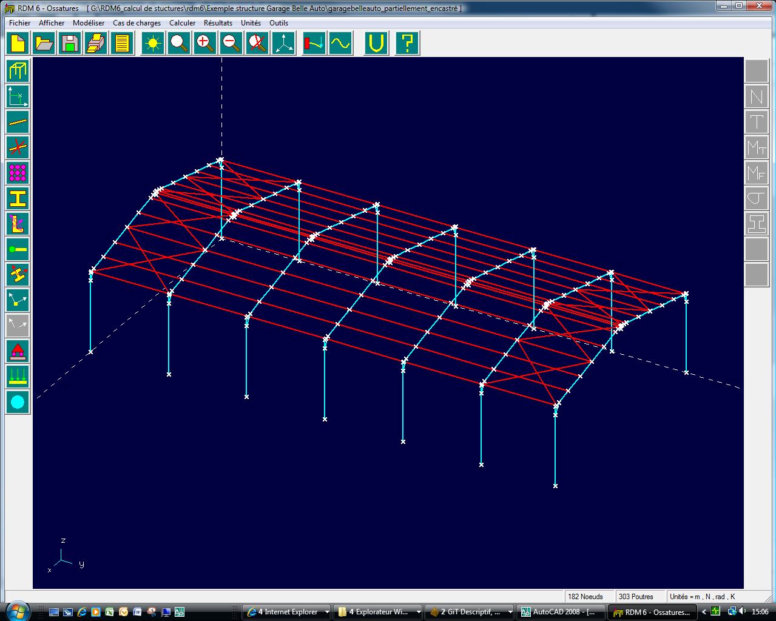Click the Print icon in the toolbar

pyautogui.click(x=96, y=44)
